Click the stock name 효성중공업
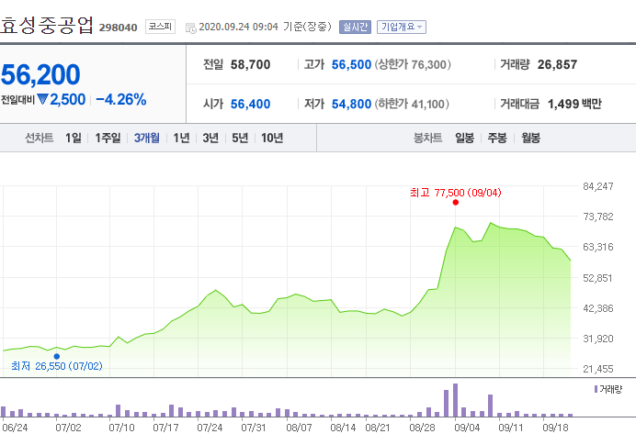636x445 pixels. coord(47,26)
